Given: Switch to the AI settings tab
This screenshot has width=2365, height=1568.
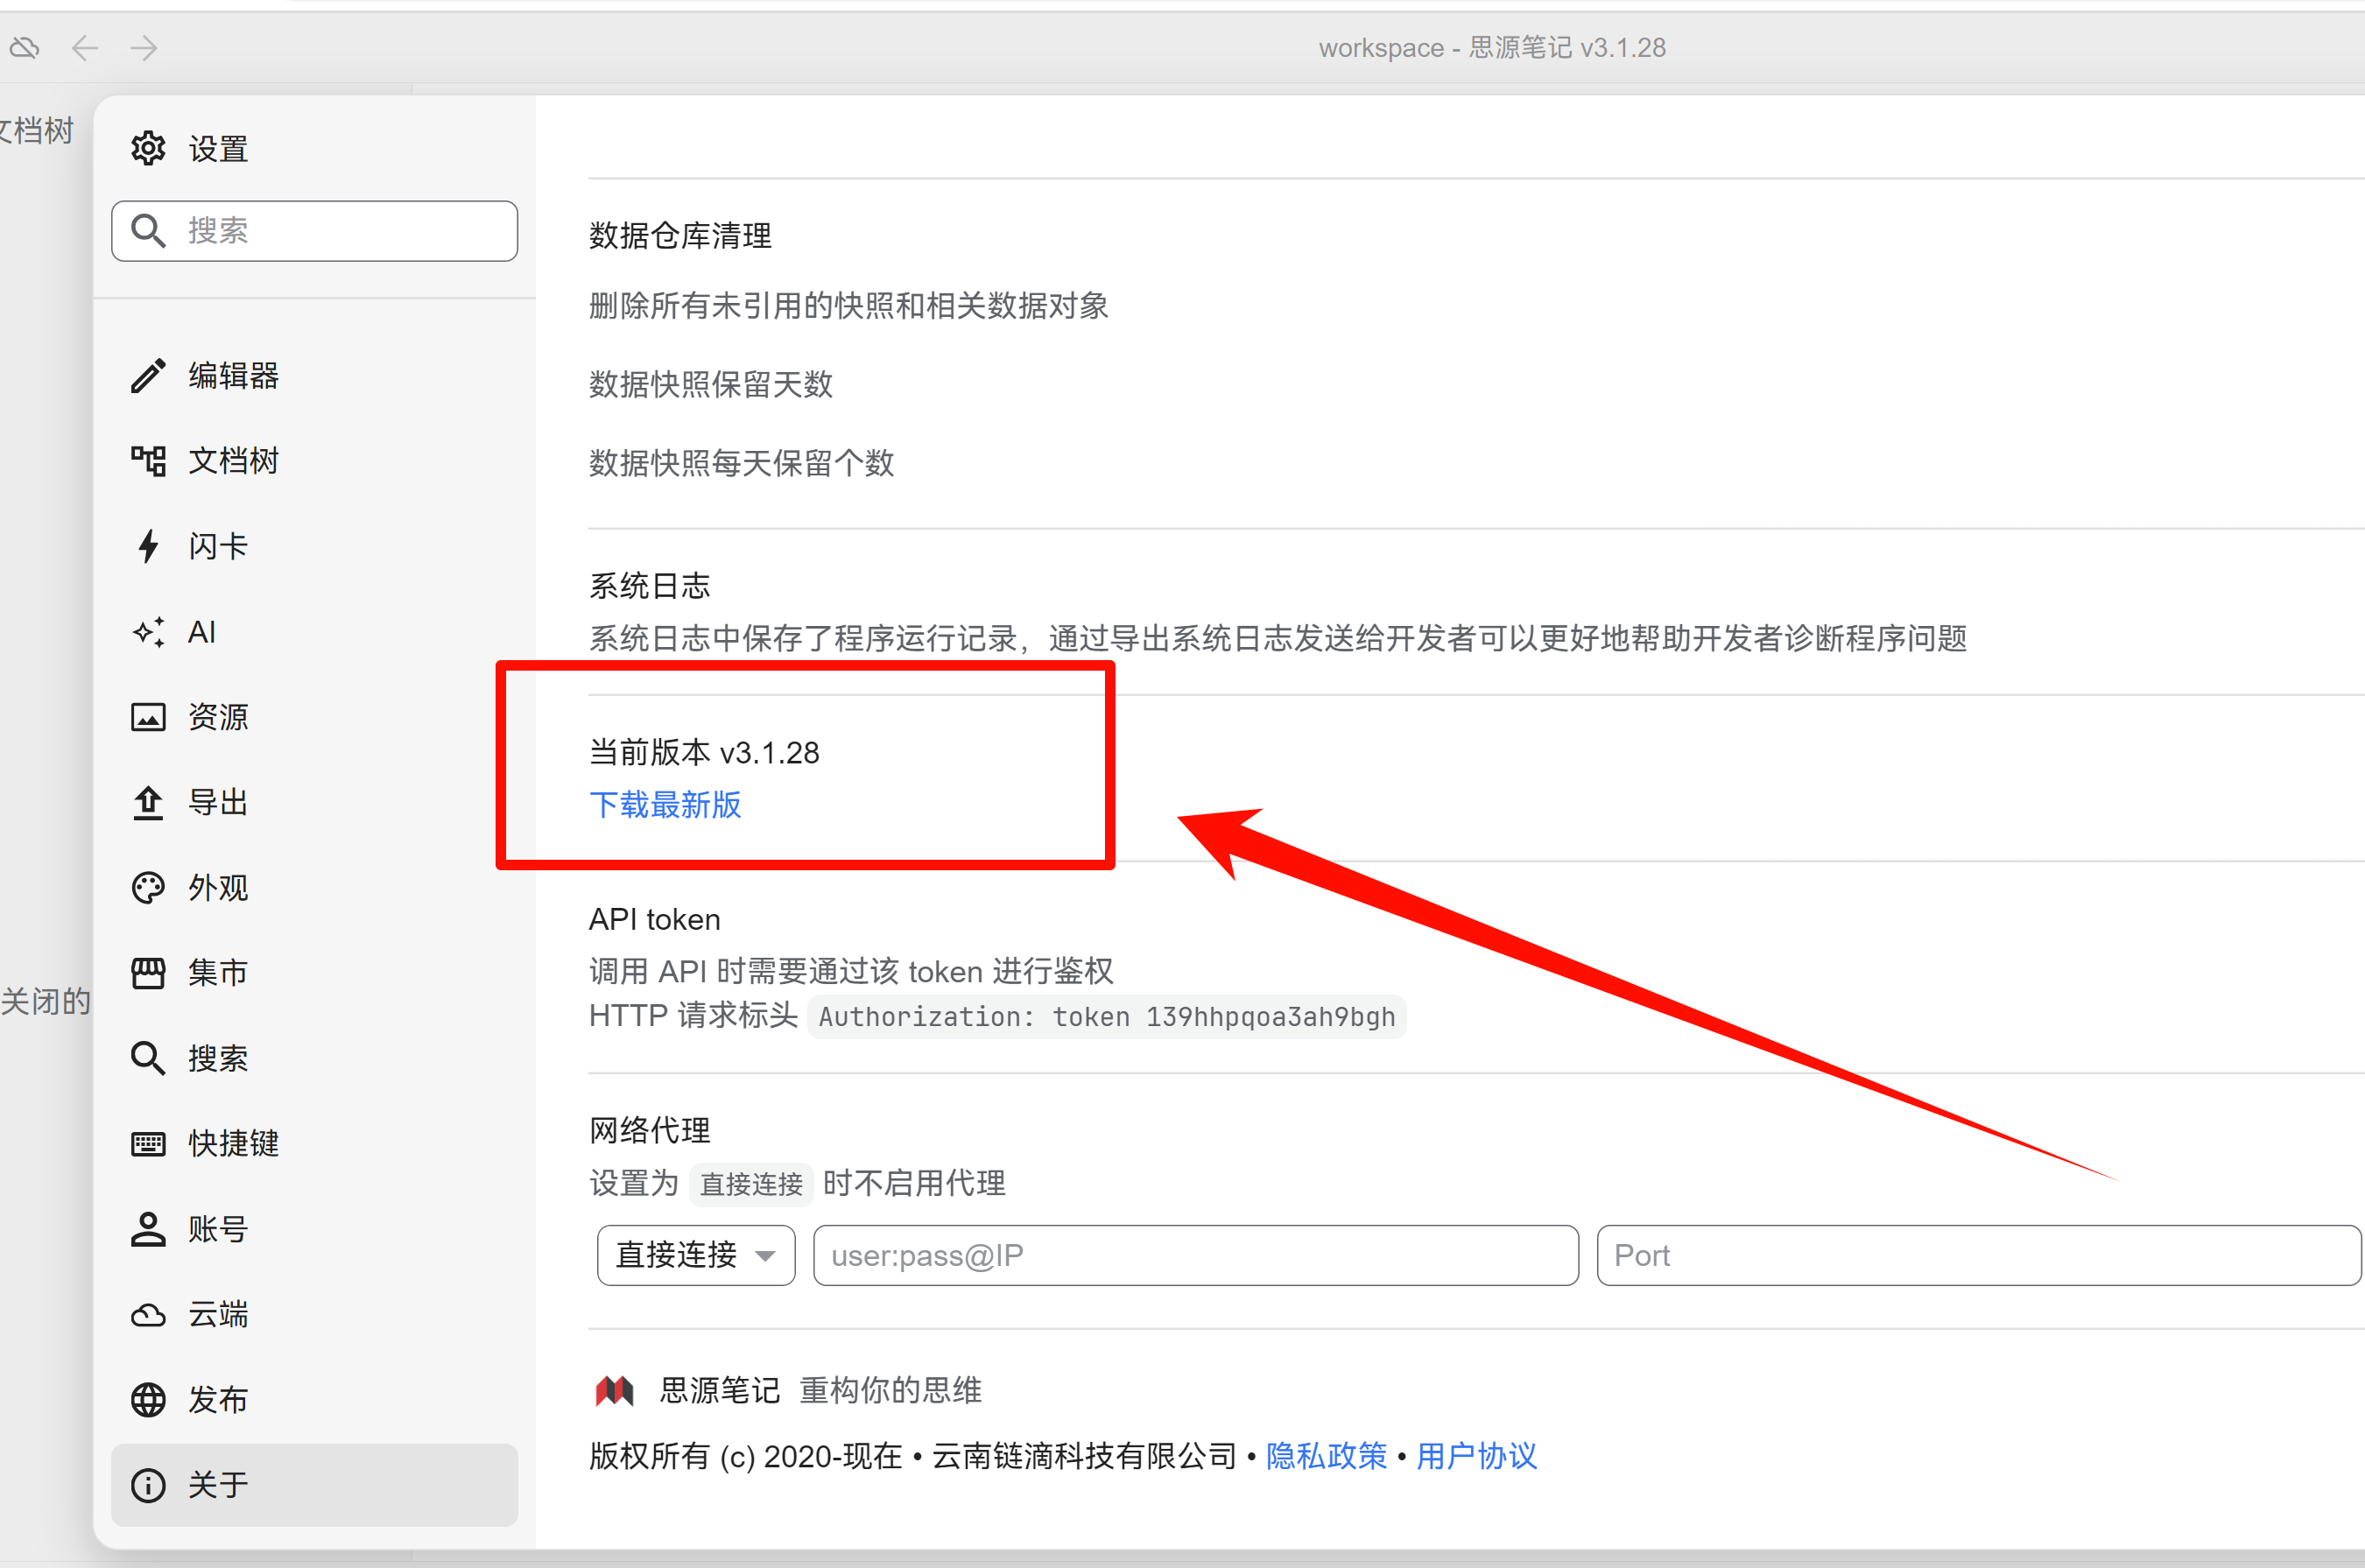Looking at the screenshot, I should [314, 632].
